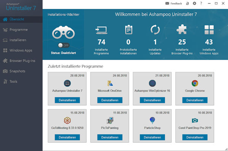This screenshot has width=228, height=151.
Task: Click the PicToPainting program icon
Action: 110,120
